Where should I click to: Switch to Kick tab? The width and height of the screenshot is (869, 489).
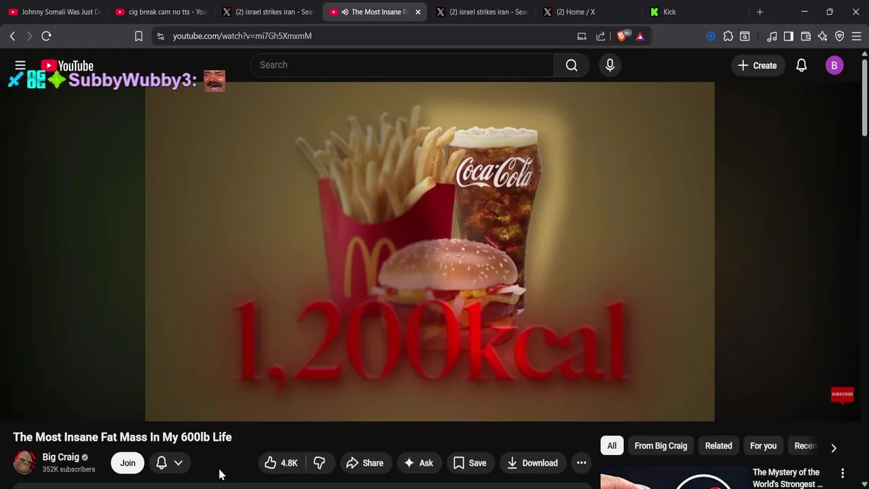696,12
